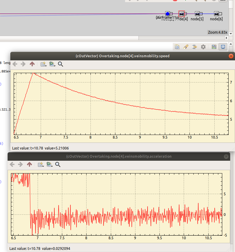Screen dimensions: 235x252
Task: Click Go up arrow in acceleration window
Action: tap(29, 164)
